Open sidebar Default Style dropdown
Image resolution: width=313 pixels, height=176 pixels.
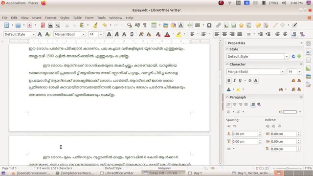pyautogui.click(x=287, y=57)
